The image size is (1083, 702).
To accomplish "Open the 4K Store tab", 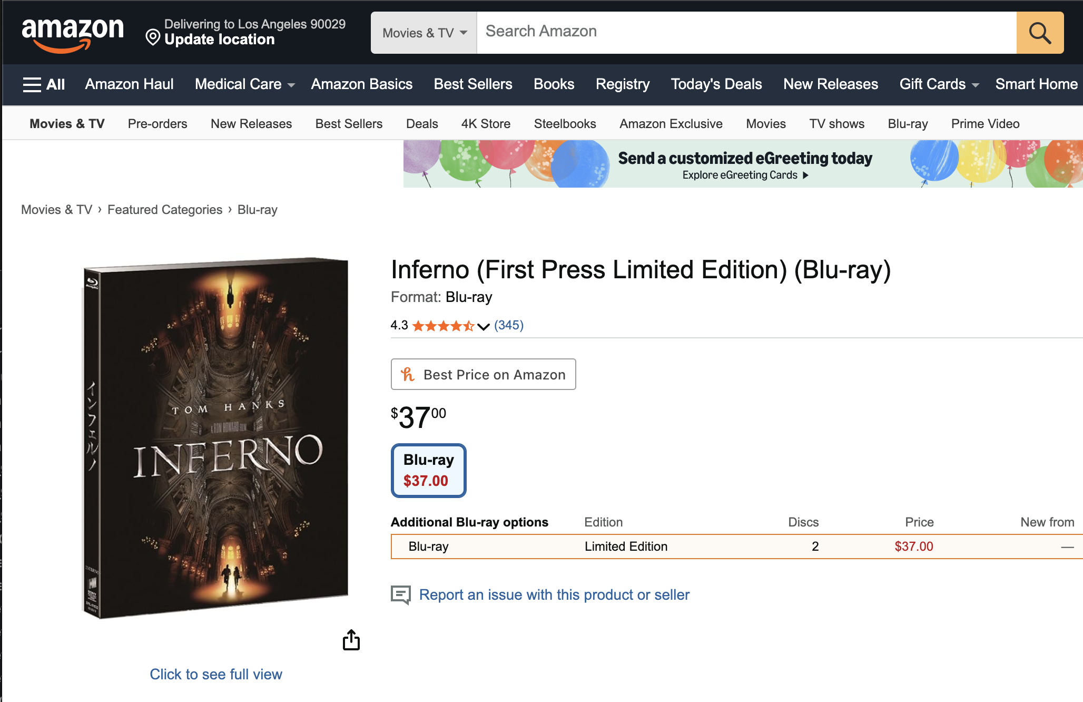I will coord(486,124).
